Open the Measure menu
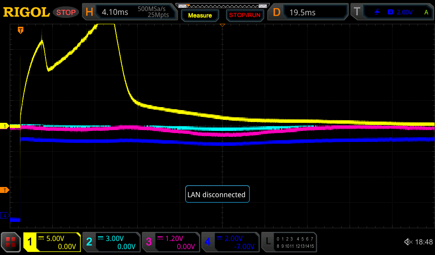This screenshot has width=435, height=255. click(200, 15)
